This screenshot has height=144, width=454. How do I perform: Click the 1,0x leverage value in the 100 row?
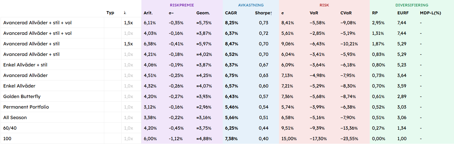pyautogui.click(x=129, y=139)
